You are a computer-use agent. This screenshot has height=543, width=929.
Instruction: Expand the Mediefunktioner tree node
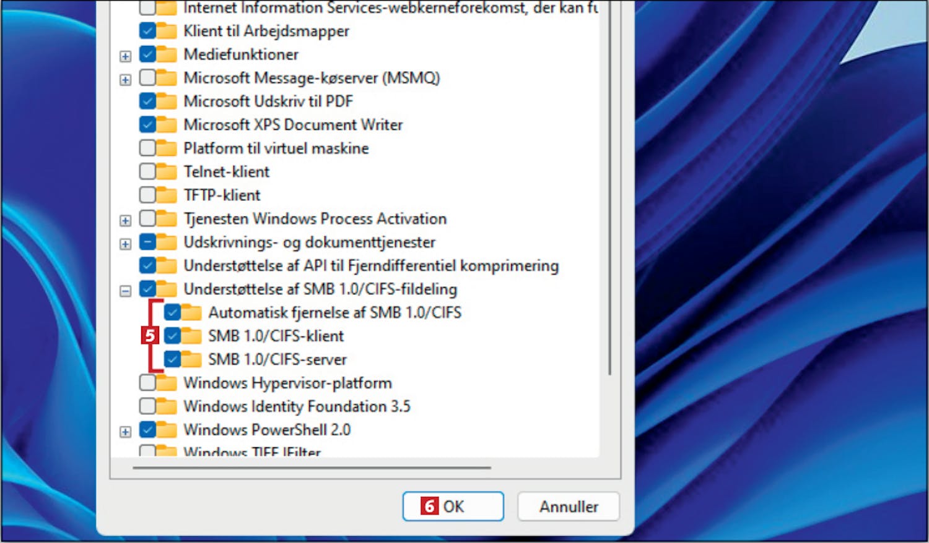pos(126,56)
